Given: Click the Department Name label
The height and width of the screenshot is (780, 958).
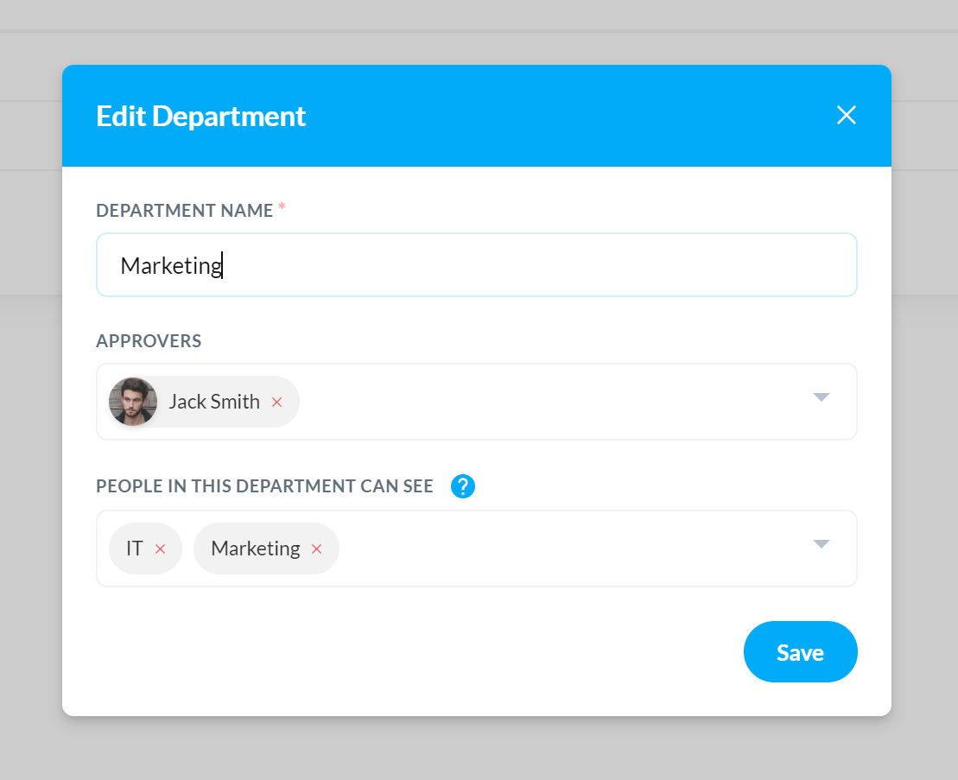Looking at the screenshot, I should (185, 210).
